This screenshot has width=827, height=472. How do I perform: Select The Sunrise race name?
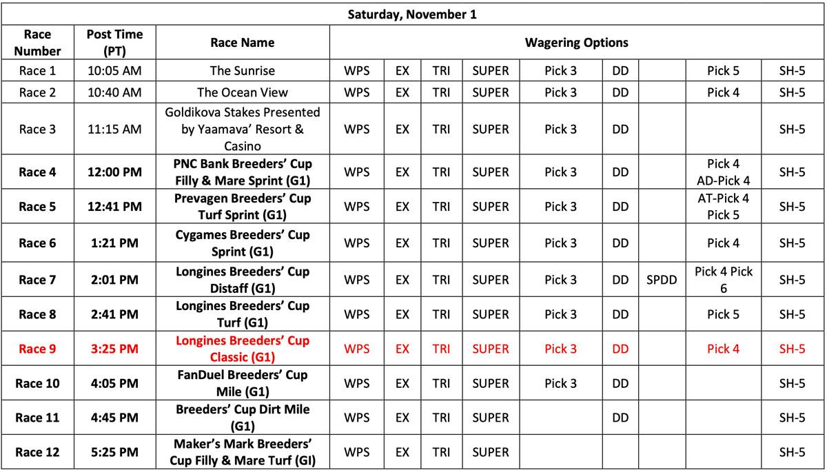click(243, 71)
